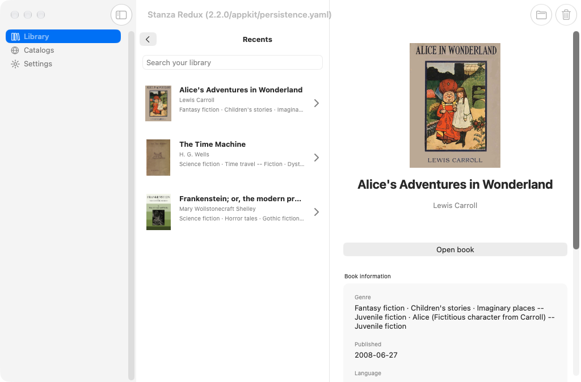Click the Book information label
This screenshot has height=382, width=581.
tap(368, 276)
